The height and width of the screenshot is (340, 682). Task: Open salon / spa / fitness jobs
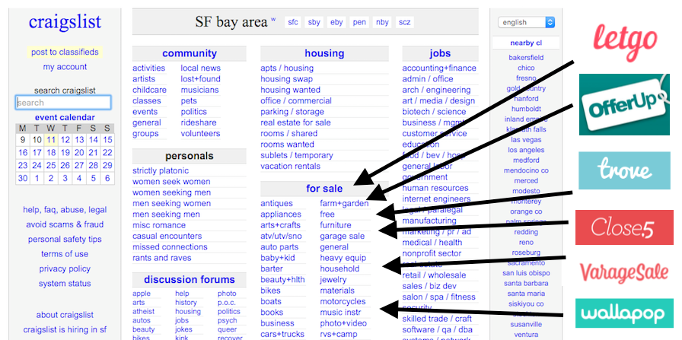(438, 297)
